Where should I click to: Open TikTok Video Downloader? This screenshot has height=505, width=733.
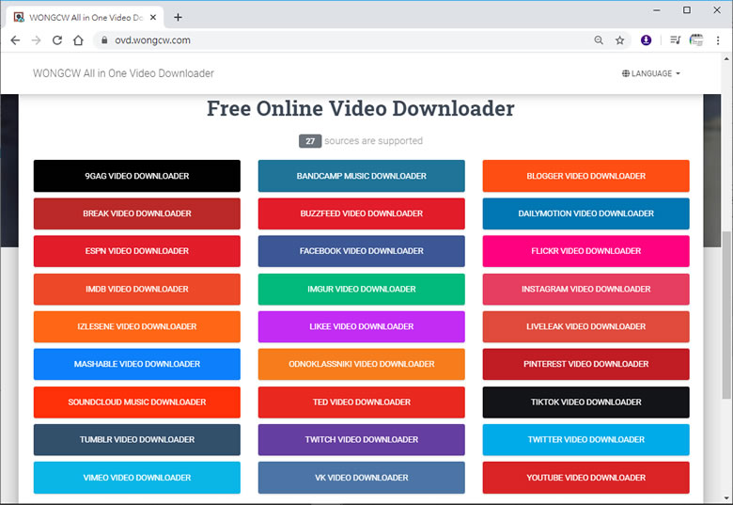point(585,402)
